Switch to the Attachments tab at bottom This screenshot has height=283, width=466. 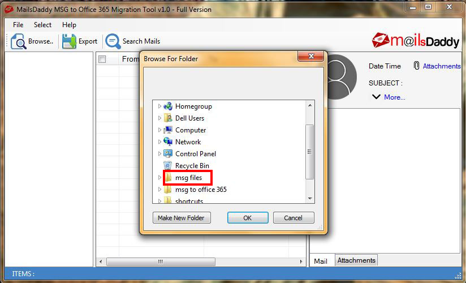click(x=356, y=260)
